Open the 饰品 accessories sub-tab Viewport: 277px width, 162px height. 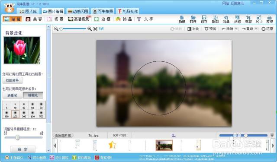pyautogui.click(x=124, y=19)
